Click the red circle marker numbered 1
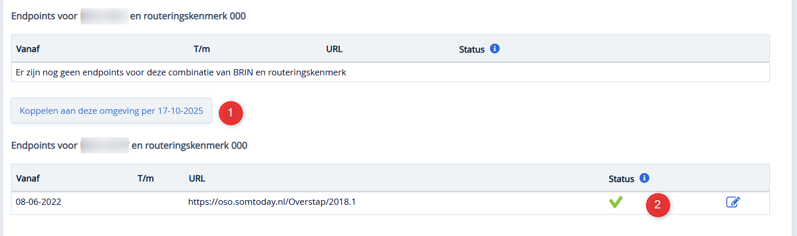Viewport: 797px width, 236px height. pyautogui.click(x=231, y=112)
